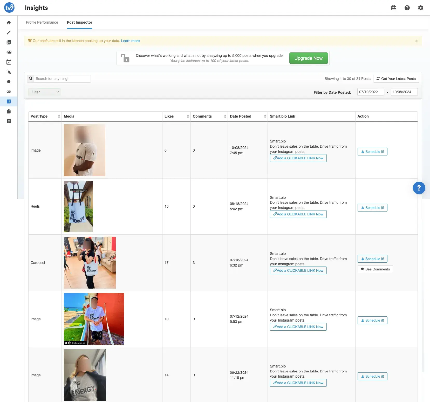430x402 pixels.
Task: Click the Insights page title
Action: [36, 8]
